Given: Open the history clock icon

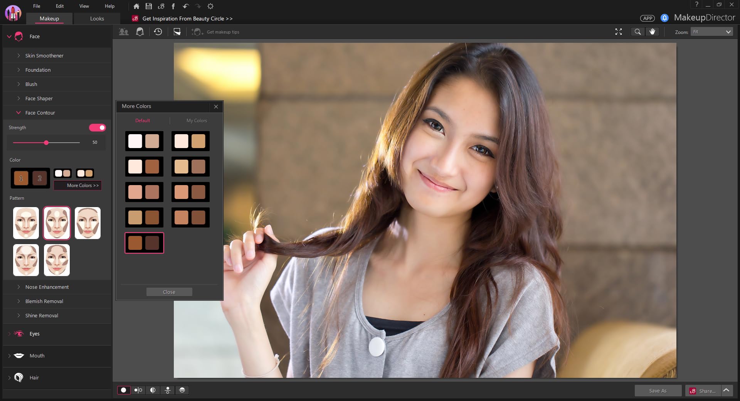Looking at the screenshot, I should tap(158, 32).
